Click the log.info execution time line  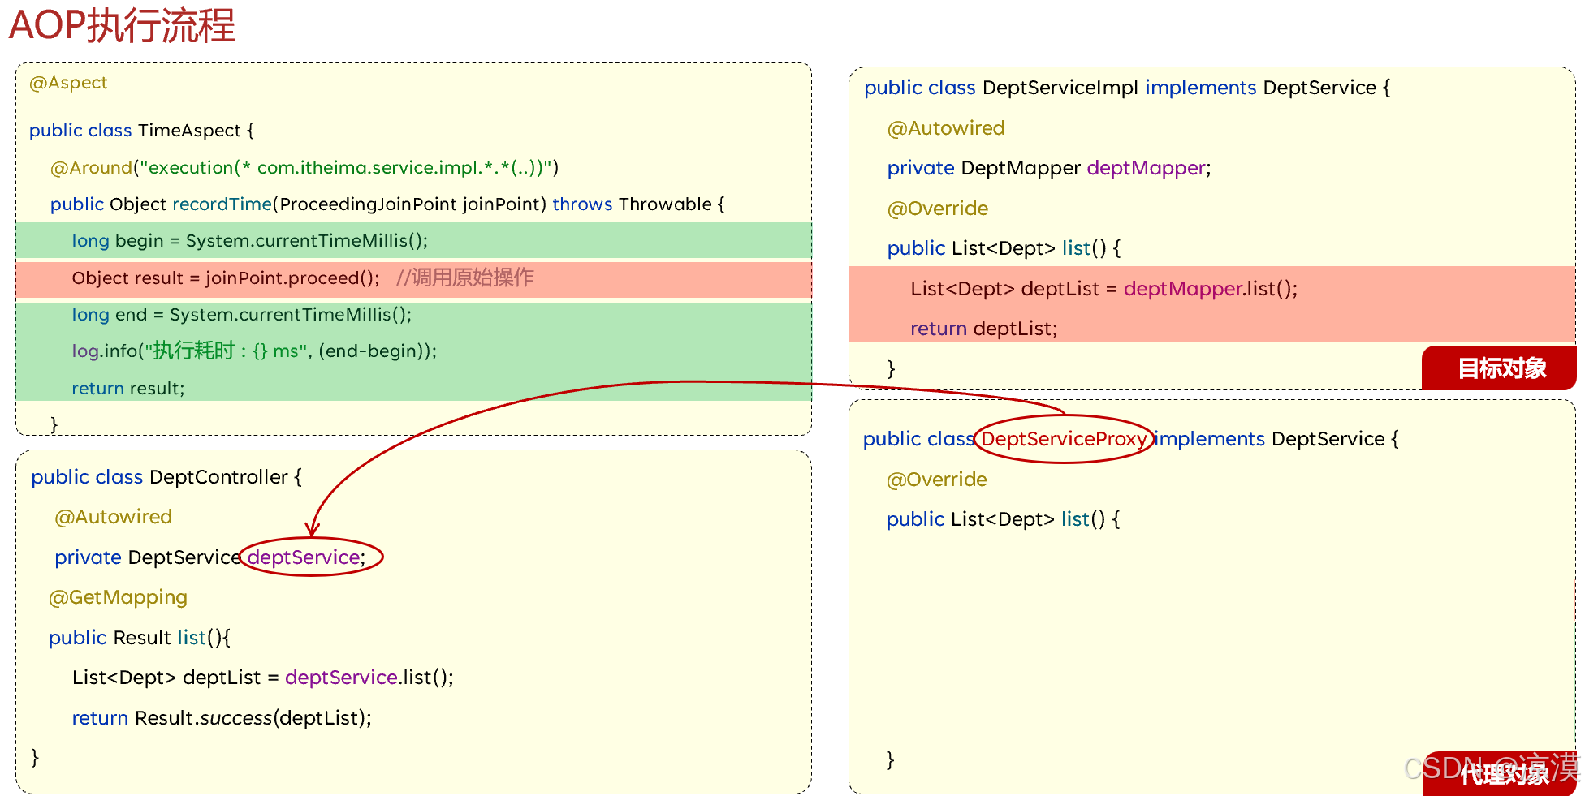pyautogui.click(x=253, y=351)
